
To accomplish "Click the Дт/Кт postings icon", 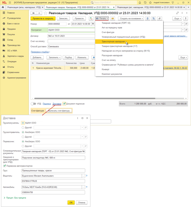I will click(x=91, y=18).
